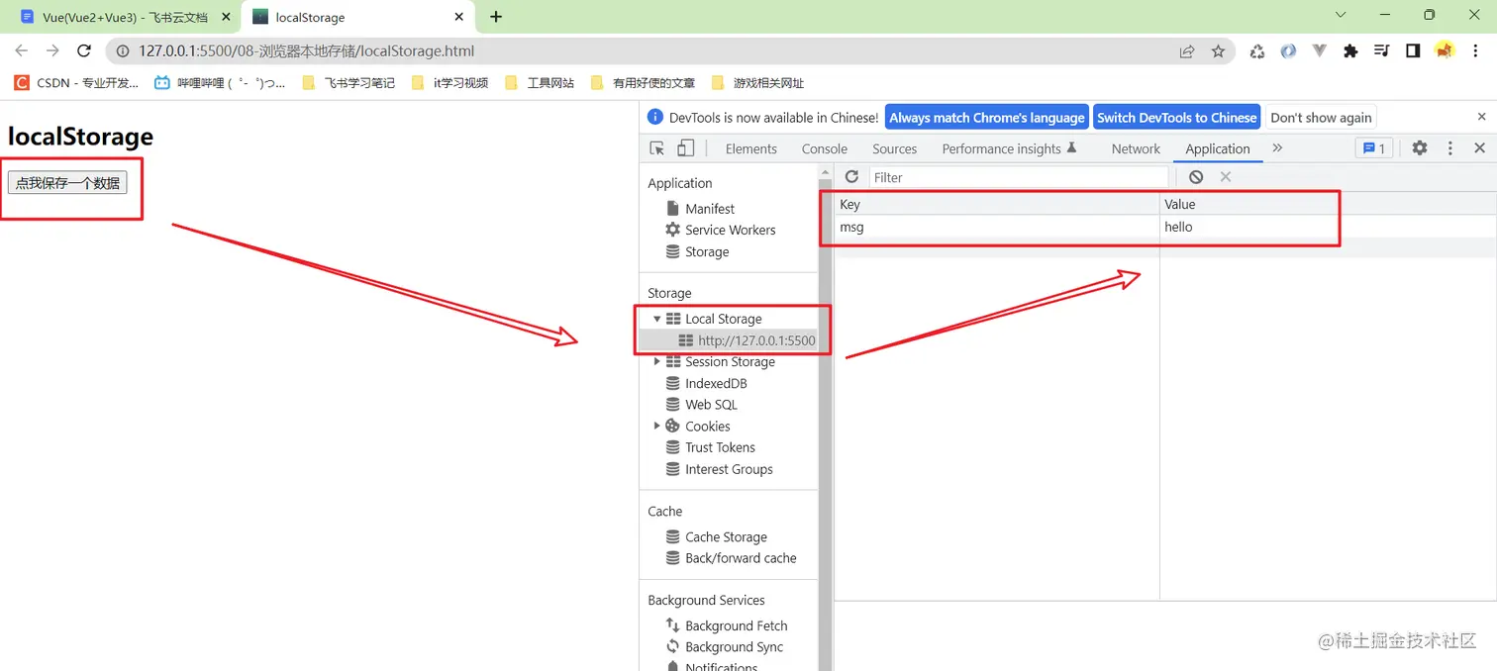Switch to the Network tab
This screenshot has height=671, width=1497.
1136,148
